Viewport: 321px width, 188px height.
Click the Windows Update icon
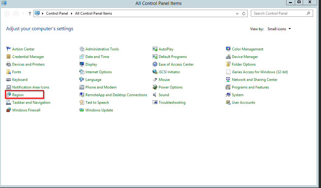82,110
